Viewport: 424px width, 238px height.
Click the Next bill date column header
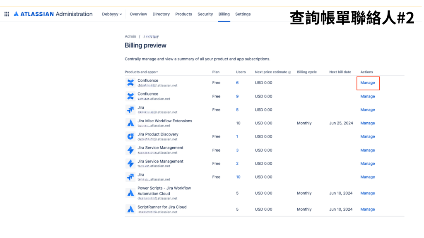click(x=340, y=72)
